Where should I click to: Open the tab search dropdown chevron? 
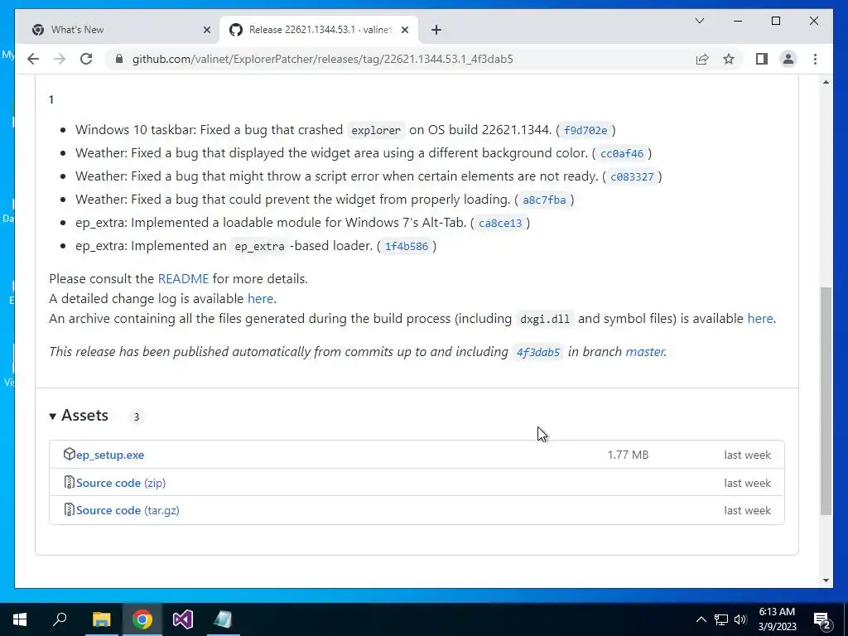[x=699, y=21]
